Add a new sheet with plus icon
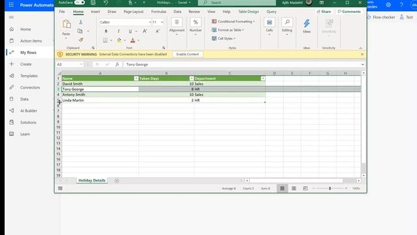Screen dimensions: 417x235 click(x=117, y=181)
